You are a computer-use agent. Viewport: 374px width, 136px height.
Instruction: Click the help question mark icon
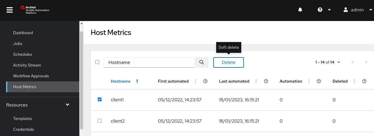[320, 10]
